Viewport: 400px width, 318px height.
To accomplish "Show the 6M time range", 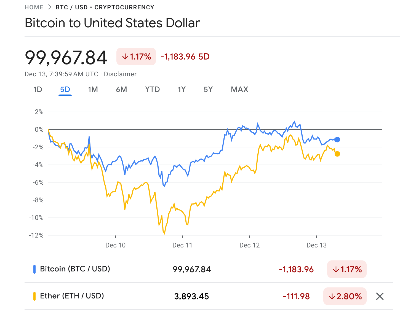I will point(121,90).
